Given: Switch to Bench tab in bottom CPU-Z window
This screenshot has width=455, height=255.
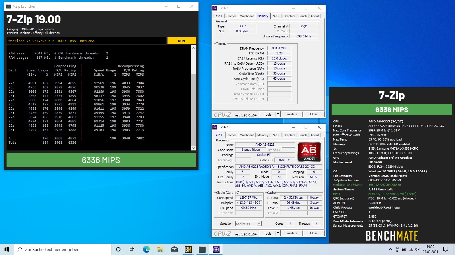Looking at the screenshot, I should [x=303, y=135].
